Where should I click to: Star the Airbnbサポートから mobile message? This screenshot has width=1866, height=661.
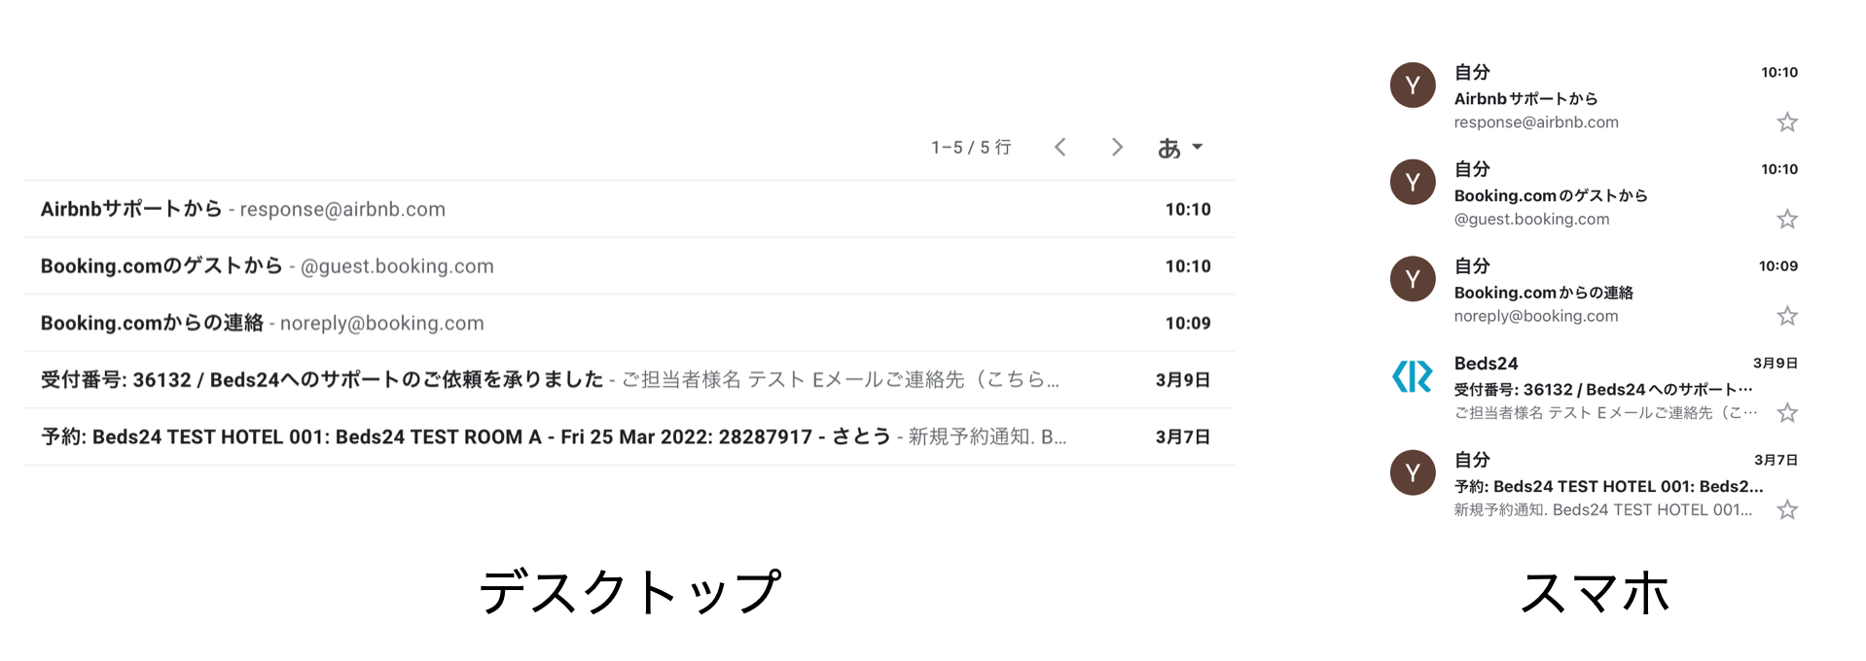(1786, 122)
